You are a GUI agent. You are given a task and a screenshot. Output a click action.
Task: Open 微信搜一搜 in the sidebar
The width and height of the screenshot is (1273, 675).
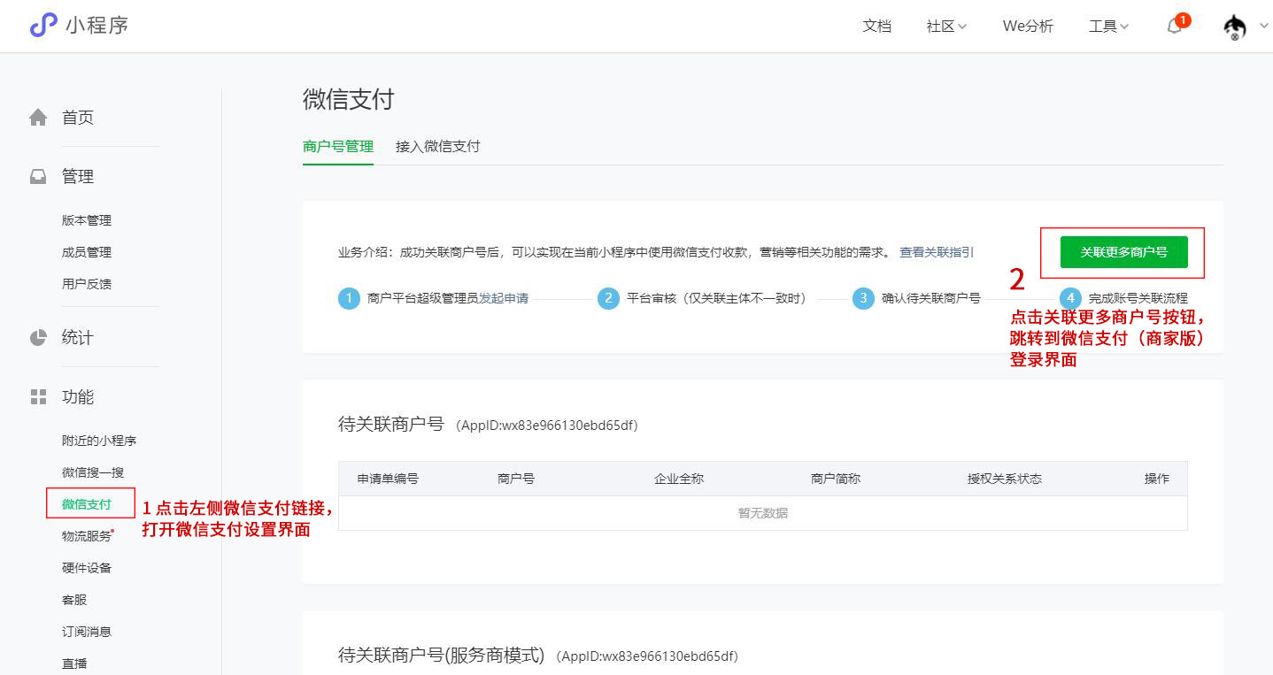coord(93,472)
